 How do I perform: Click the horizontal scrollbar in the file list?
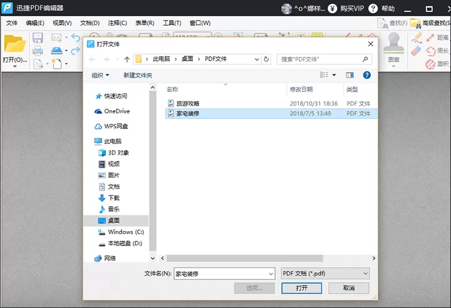[245, 259]
